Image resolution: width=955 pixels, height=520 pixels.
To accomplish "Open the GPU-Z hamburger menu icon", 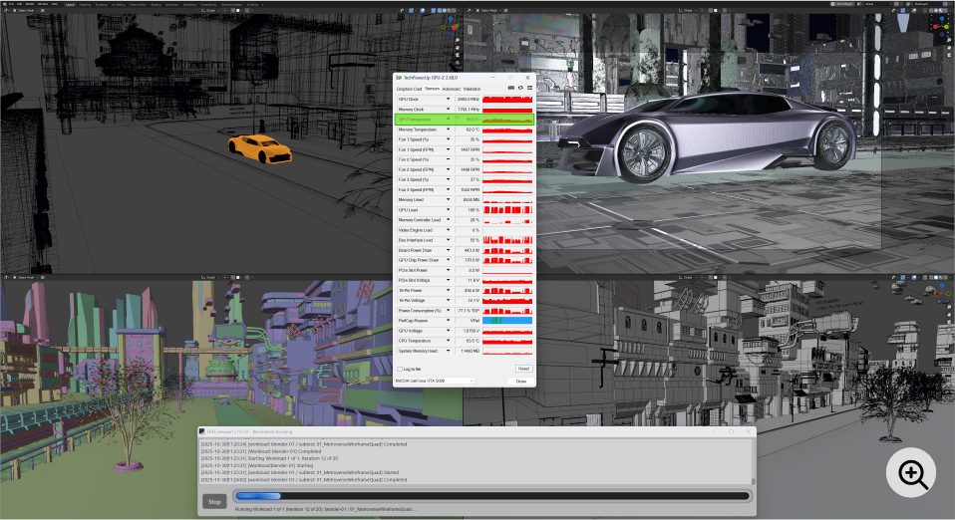I will point(529,88).
